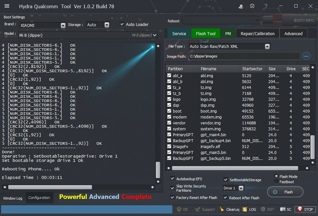318x216 pixels.
Task: Click the small button next to Reboot dropdown
Action: 268,20
